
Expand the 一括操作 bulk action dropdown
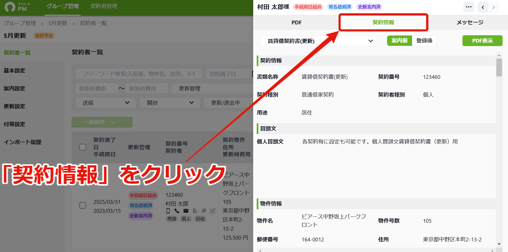(x=102, y=122)
